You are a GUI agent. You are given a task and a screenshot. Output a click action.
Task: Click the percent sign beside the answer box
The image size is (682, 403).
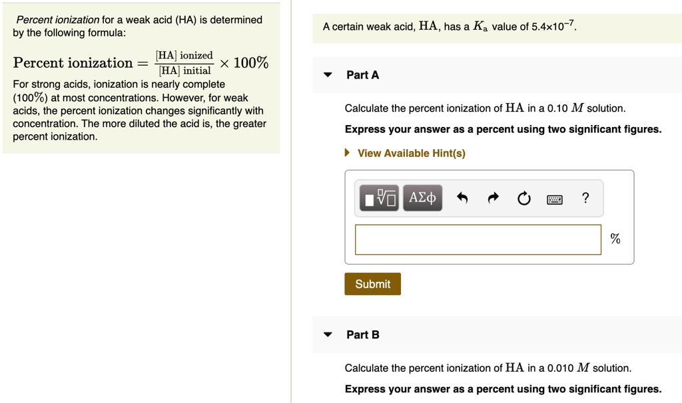coord(615,239)
